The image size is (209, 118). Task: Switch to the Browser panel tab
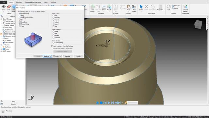pos(13,104)
